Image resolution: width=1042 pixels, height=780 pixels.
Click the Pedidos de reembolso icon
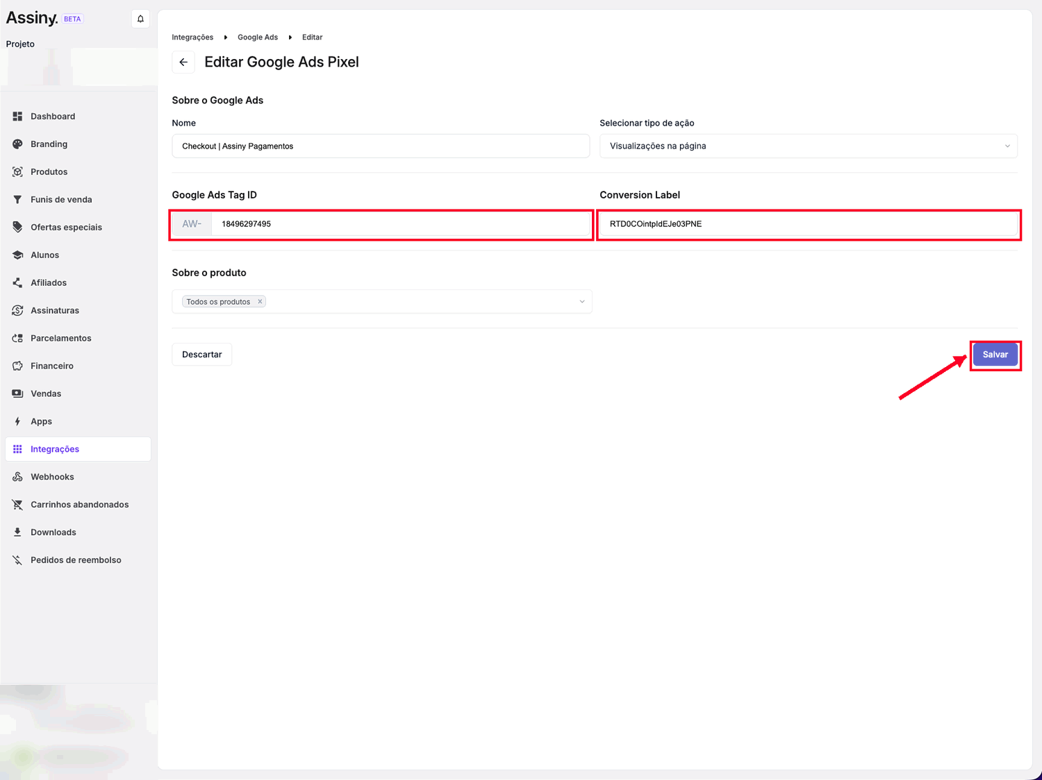coord(17,561)
